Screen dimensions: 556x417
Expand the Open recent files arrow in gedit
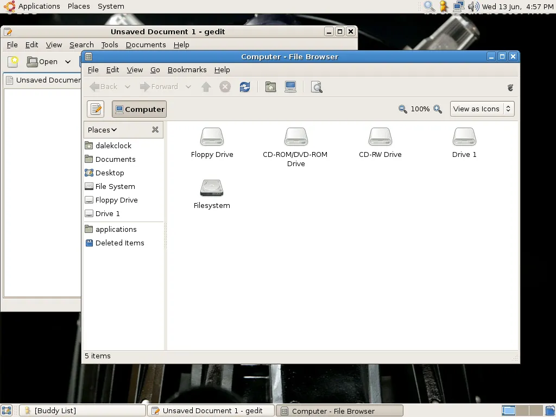click(x=68, y=62)
